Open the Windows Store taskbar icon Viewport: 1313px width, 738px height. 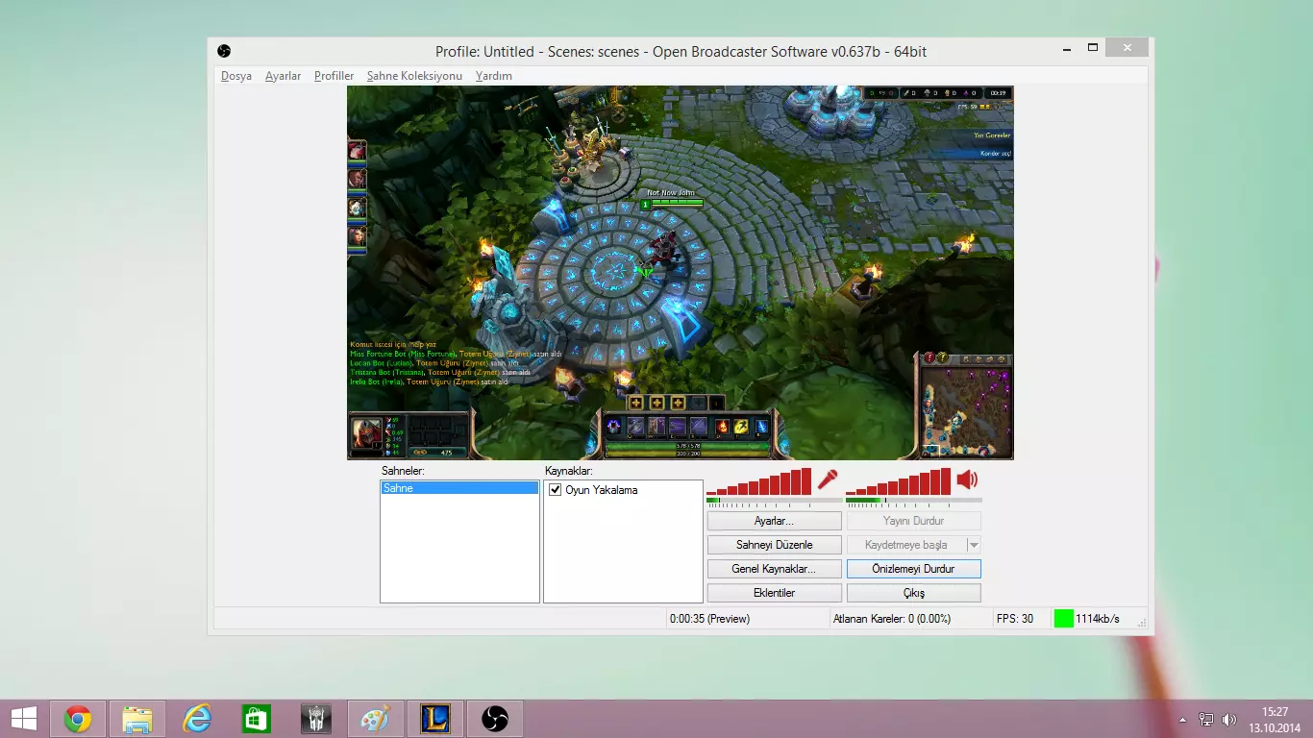(257, 718)
